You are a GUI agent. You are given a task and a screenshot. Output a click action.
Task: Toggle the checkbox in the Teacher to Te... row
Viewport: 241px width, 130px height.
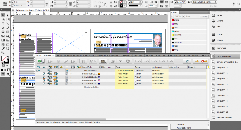tap(44, 84)
